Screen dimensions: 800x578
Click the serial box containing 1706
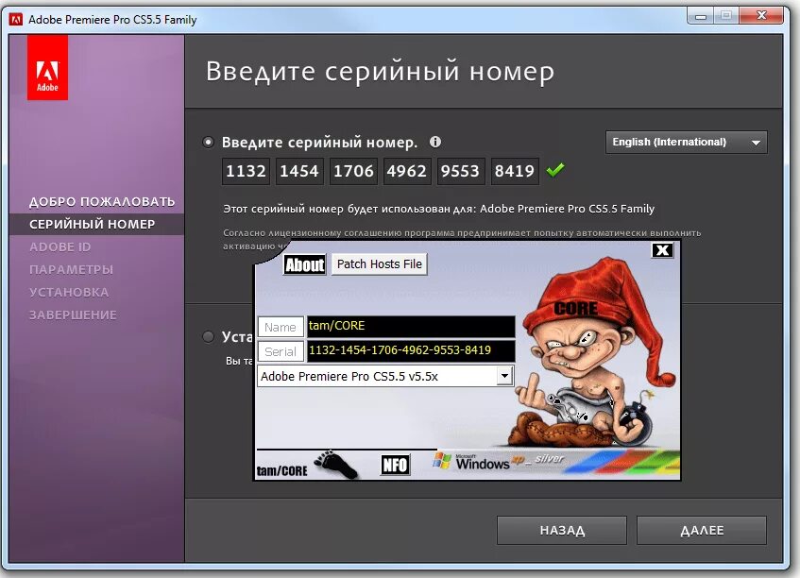(x=353, y=171)
